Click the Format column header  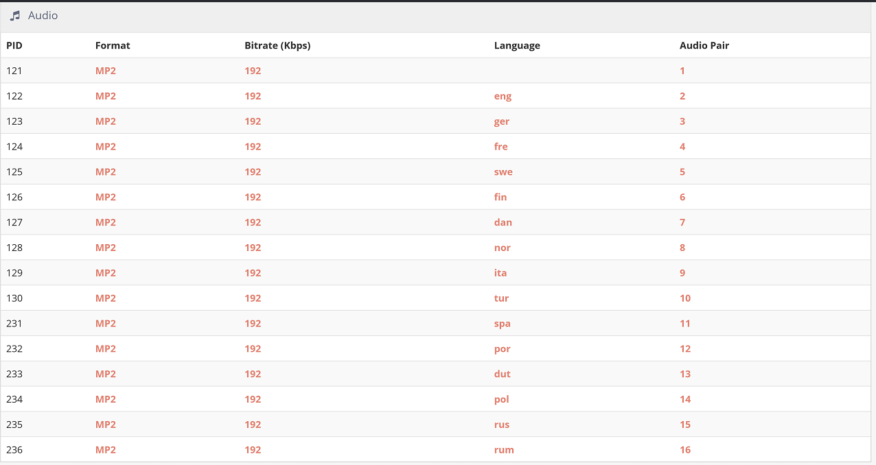point(113,45)
